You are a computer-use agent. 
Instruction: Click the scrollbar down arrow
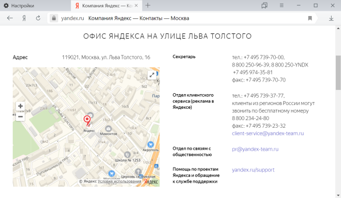coord(338,196)
